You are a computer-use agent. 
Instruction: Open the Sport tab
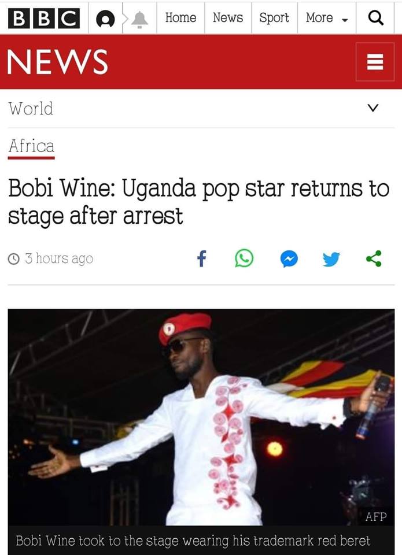[x=274, y=18]
